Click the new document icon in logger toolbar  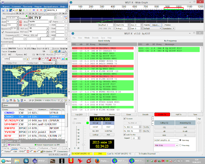[x=7, y=10]
